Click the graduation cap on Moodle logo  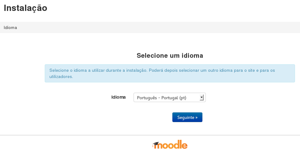pyautogui.click(x=156, y=144)
